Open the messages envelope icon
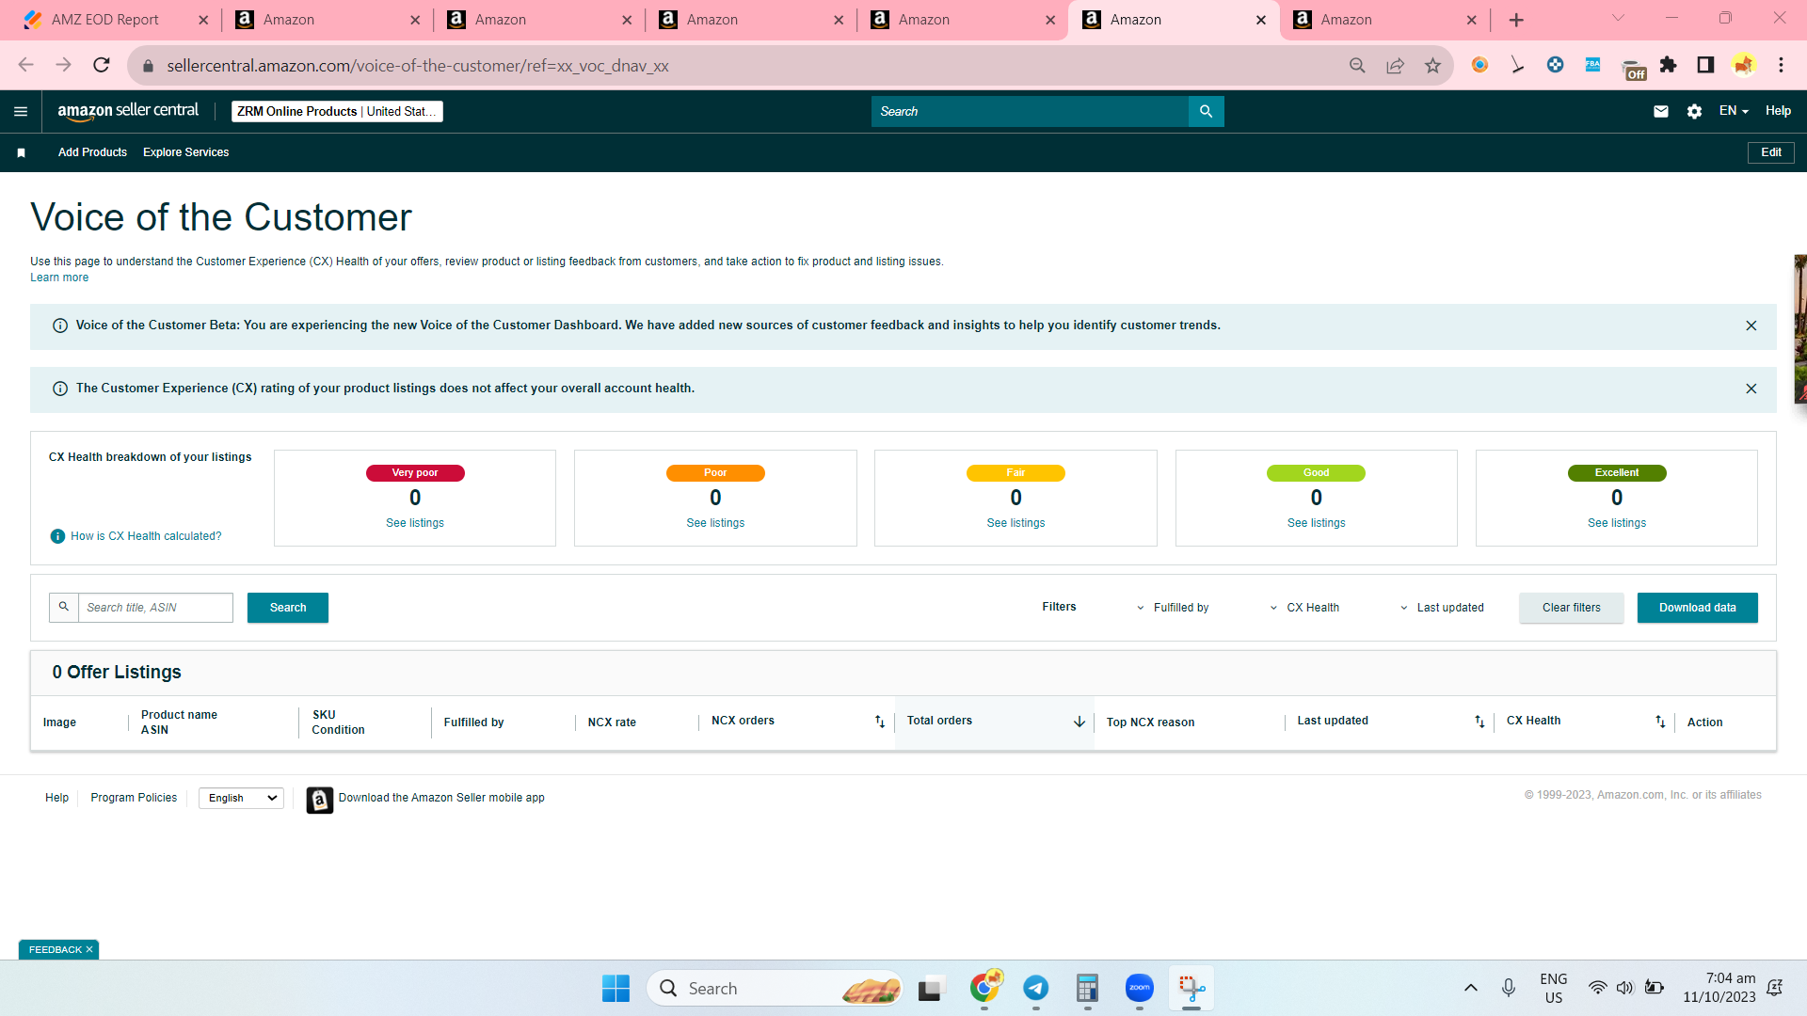 1661,111
